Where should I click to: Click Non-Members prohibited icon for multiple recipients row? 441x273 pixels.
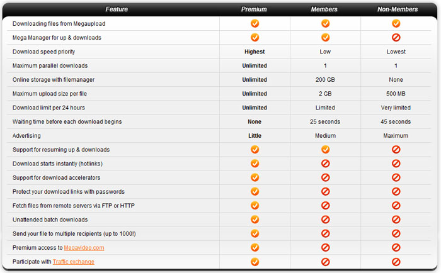(x=396, y=233)
